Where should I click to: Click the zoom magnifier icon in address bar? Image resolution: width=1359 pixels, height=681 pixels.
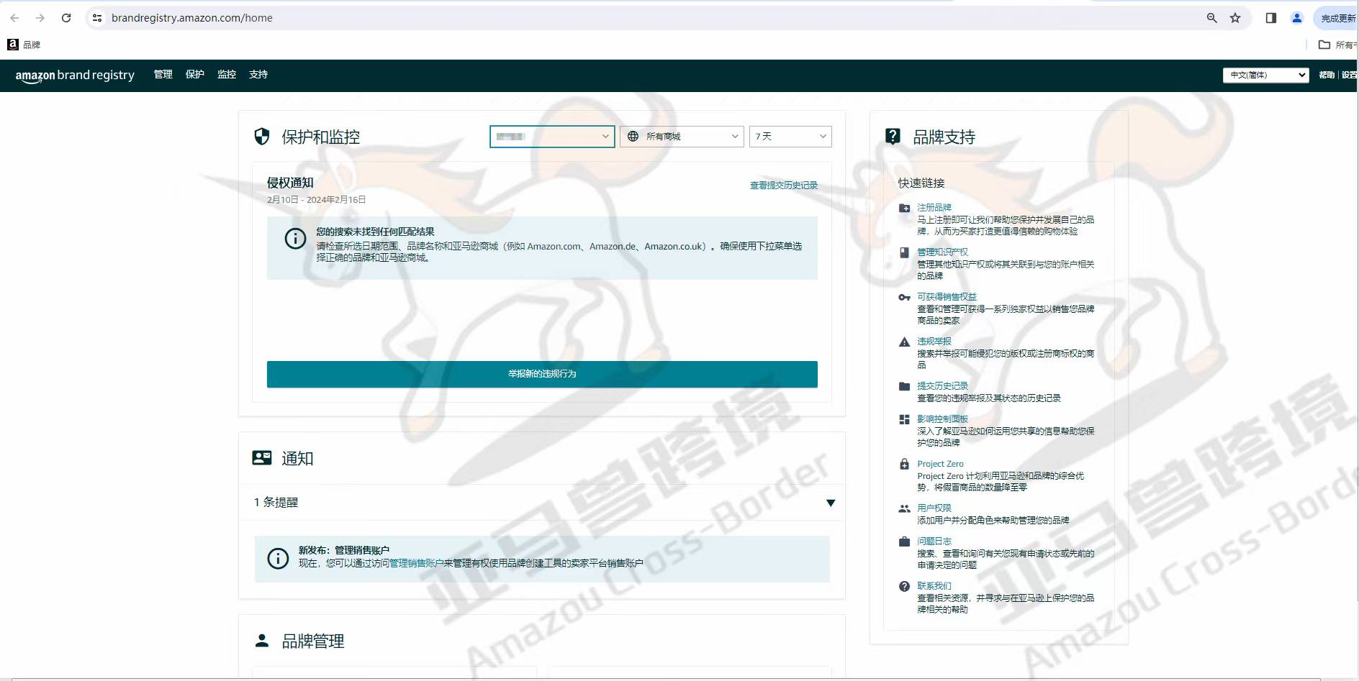1212,18
